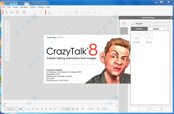Click the undo arrow in left toolbar
174x114 pixels.
(x=7, y=52)
